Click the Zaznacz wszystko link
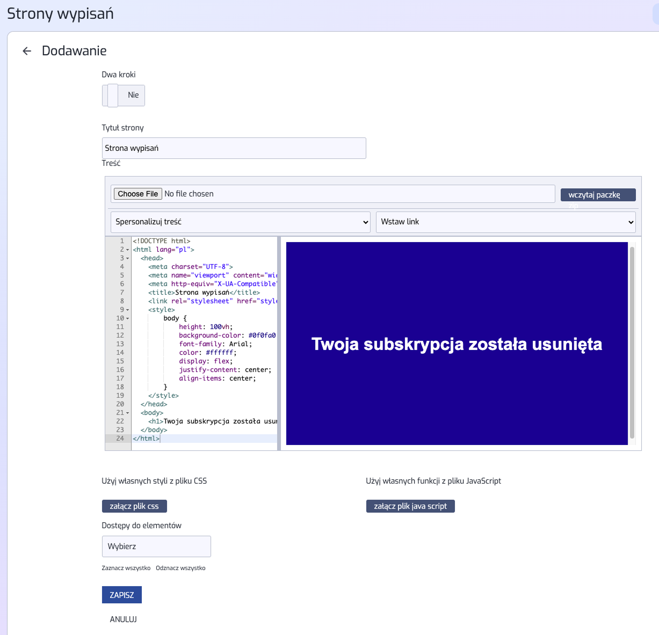This screenshot has width=659, height=635. point(126,568)
